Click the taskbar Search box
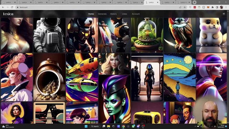This screenshot has height=129, width=229. [95, 126]
